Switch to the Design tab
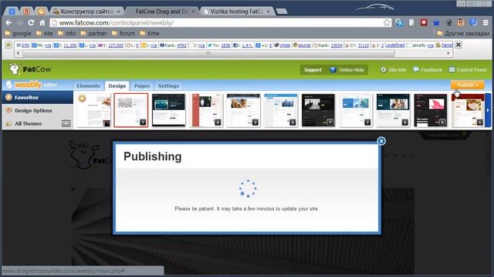Screen dimensions: 494x277 click(117, 85)
